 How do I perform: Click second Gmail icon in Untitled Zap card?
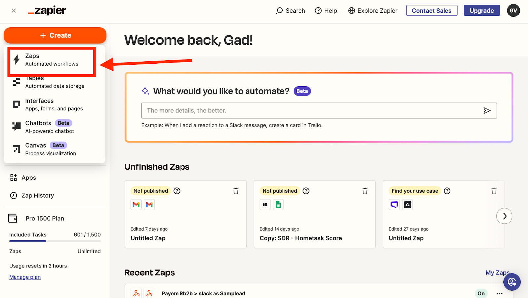point(149,205)
